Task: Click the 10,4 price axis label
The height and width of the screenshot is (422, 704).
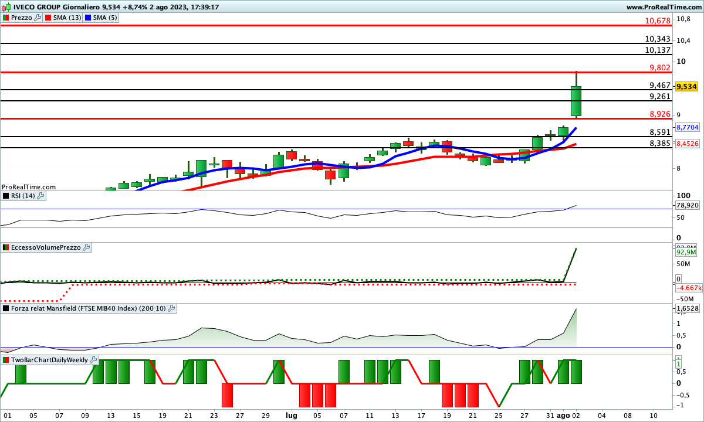Action: (682, 40)
